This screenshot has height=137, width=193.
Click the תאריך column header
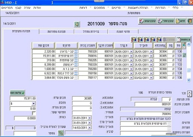pos(143,46)
